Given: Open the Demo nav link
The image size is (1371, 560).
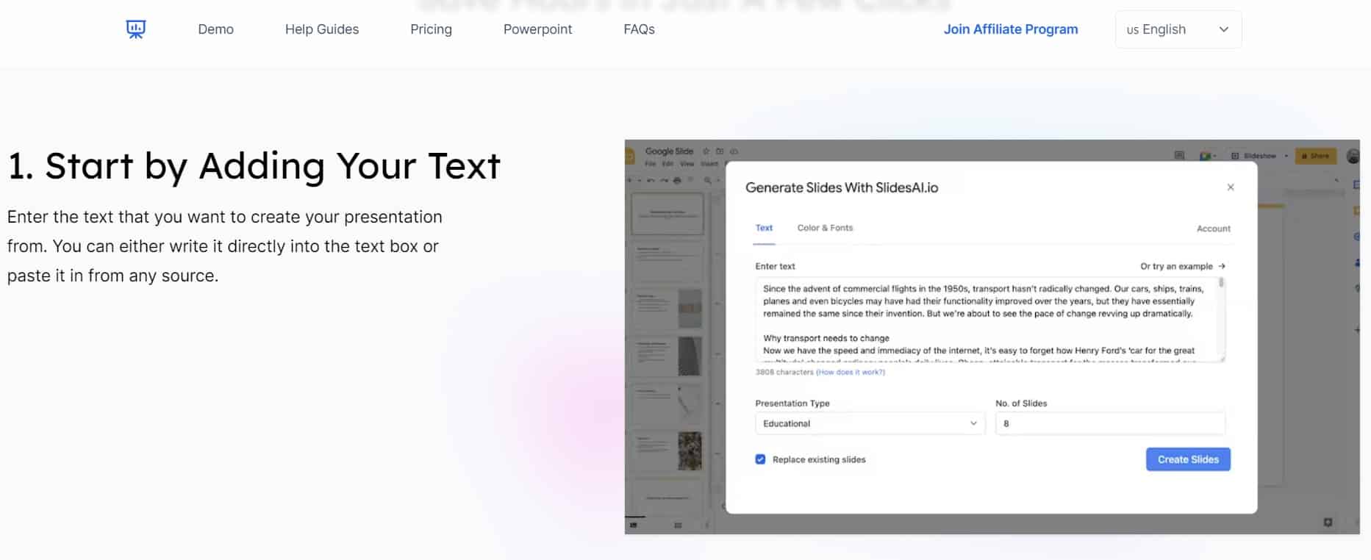Looking at the screenshot, I should pos(215,29).
